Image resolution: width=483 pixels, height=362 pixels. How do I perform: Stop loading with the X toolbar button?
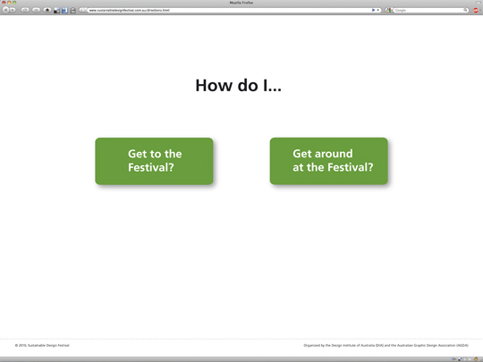click(x=36, y=10)
